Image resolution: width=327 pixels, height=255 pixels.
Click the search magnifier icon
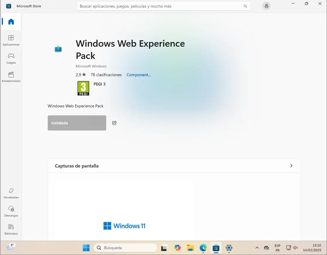(x=245, y=6)
